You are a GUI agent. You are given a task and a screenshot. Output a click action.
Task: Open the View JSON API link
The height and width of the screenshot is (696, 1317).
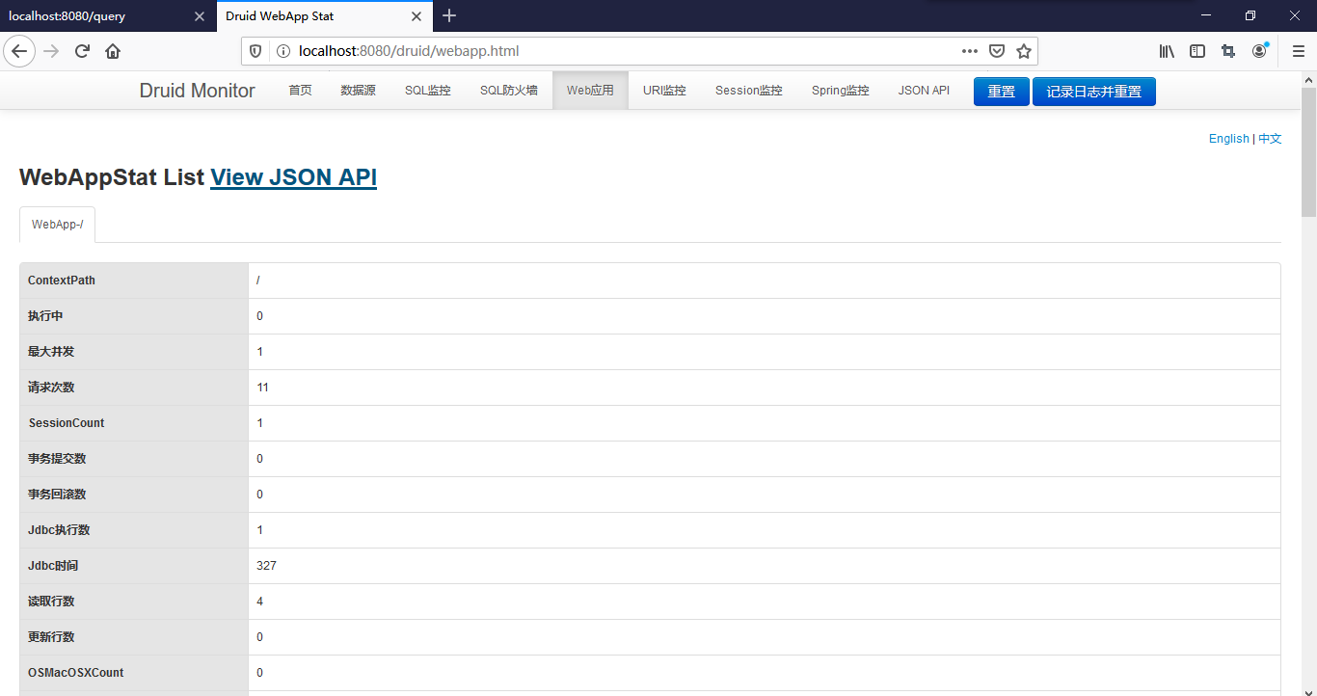click(293, 177)
